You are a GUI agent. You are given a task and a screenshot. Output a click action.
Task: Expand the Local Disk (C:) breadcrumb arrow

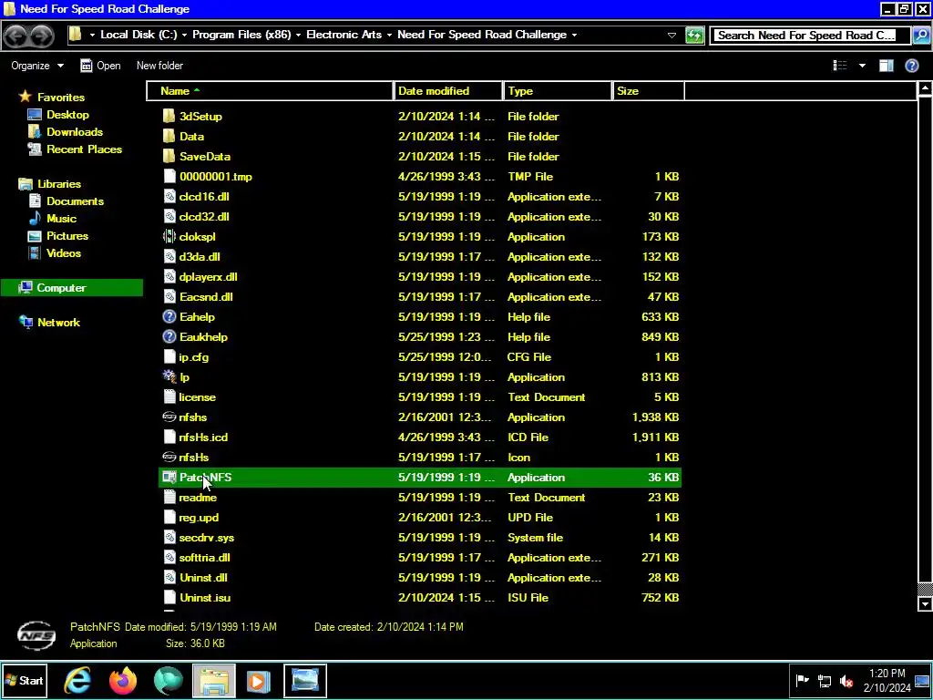[184, 36]
